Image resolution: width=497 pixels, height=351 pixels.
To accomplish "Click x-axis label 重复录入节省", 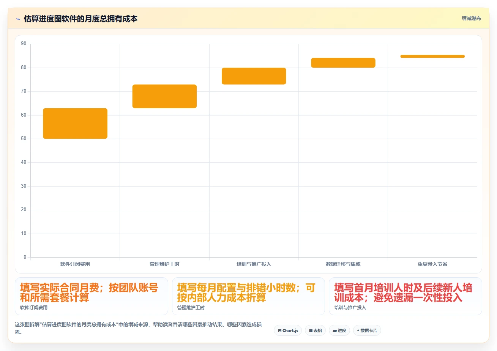I will coord(432,264).
